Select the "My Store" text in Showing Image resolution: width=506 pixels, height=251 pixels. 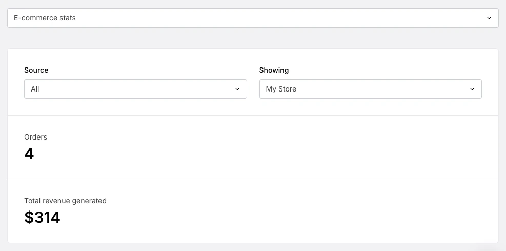tap(281, 89)
